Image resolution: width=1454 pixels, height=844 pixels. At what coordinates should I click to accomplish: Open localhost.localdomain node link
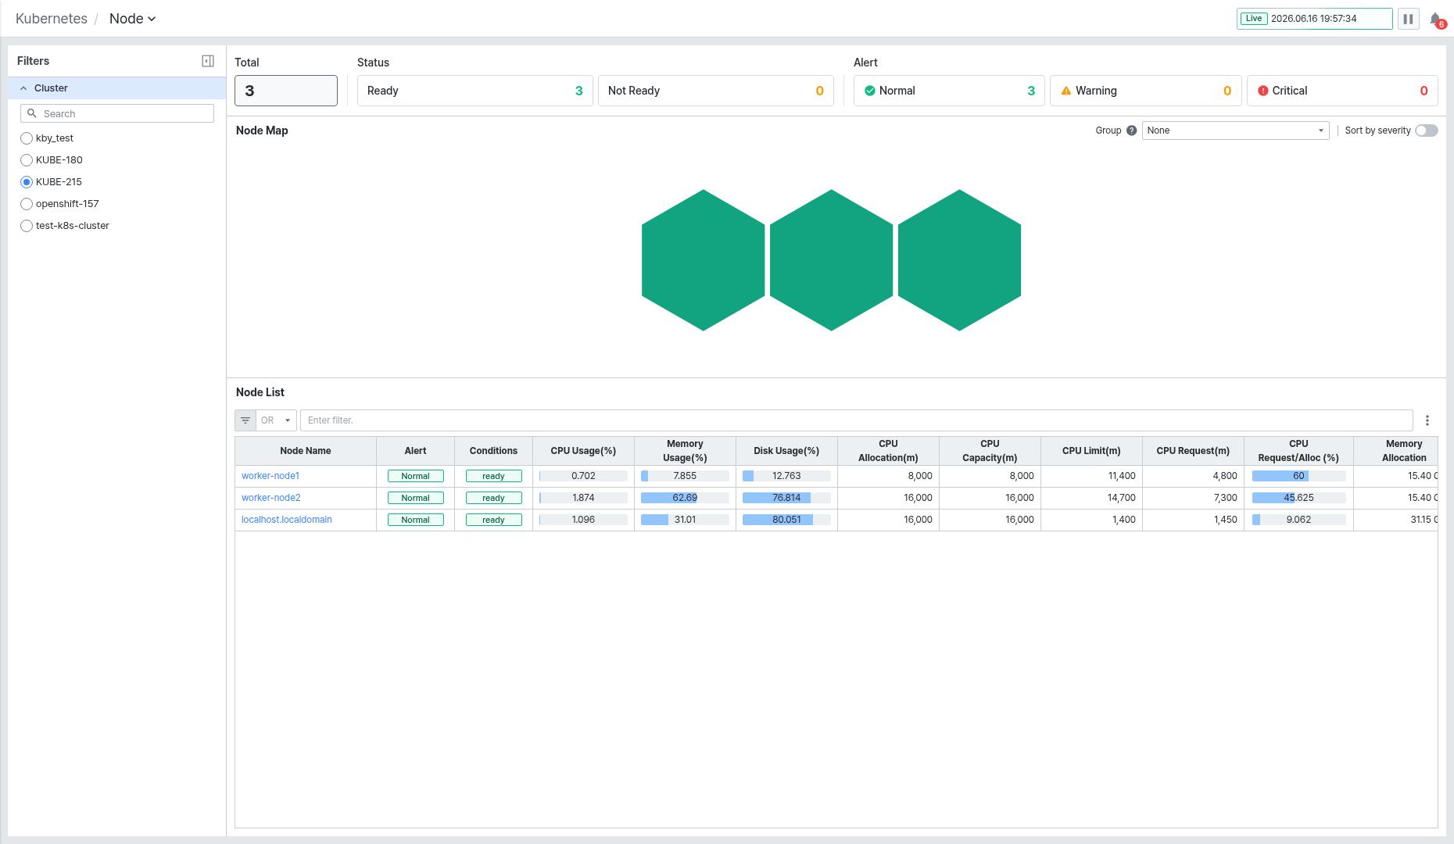pos(287,520)
